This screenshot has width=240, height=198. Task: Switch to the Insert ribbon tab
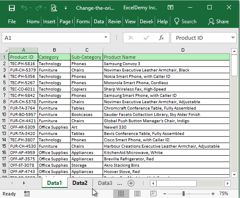(x=49, y=22)
